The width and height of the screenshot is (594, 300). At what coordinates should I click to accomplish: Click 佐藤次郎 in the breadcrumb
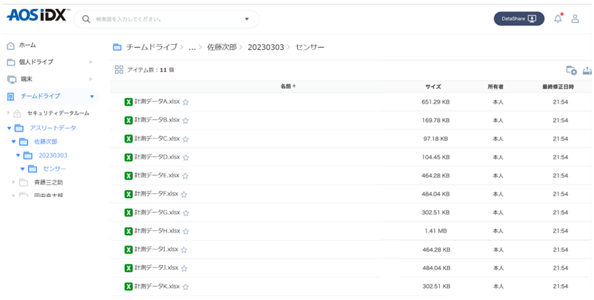(x=222, y=47)
